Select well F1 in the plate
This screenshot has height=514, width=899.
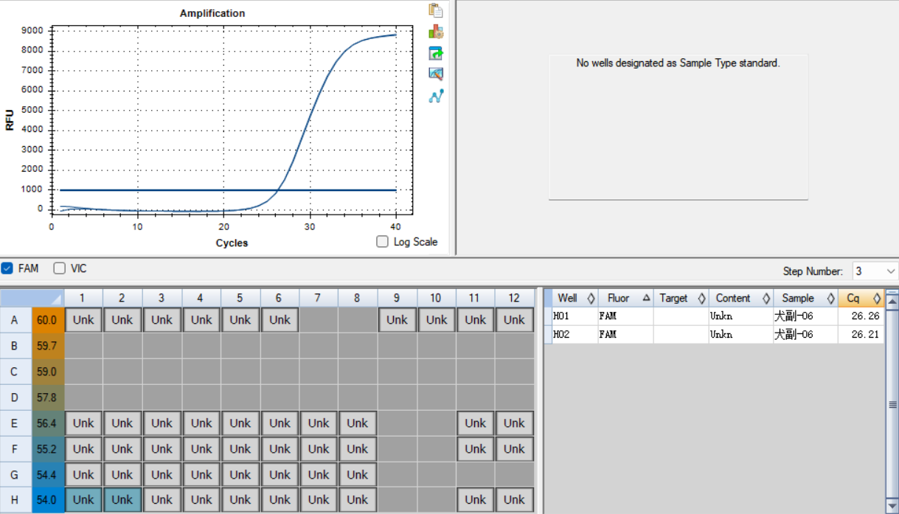[x=83, y=449]
